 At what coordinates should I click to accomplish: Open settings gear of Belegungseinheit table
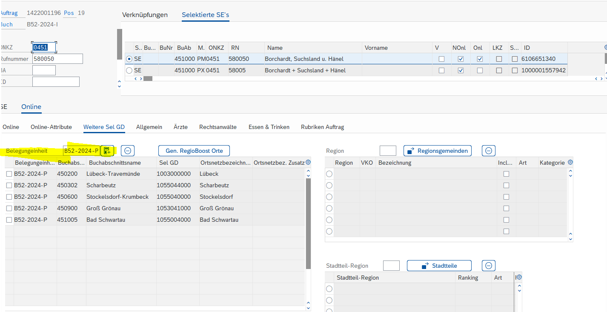308,162
